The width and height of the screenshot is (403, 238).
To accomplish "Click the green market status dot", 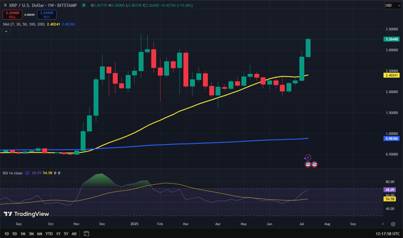I will click(83, 5).
